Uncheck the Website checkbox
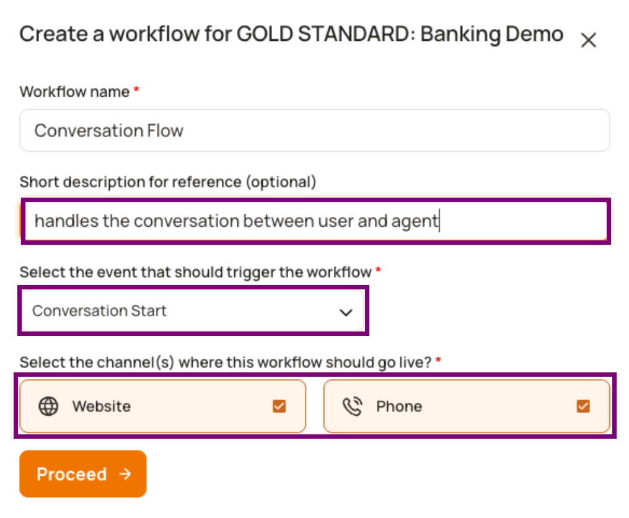The width and height of the screenshot is (629, 518). click(x=279, y=406)
